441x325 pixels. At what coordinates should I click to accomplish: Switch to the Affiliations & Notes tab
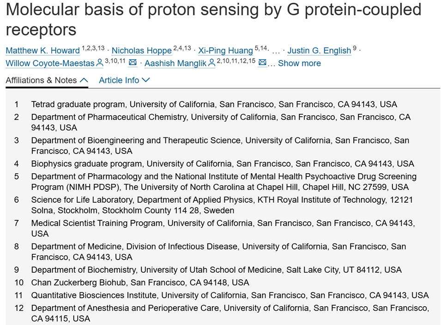coord(47,80)
